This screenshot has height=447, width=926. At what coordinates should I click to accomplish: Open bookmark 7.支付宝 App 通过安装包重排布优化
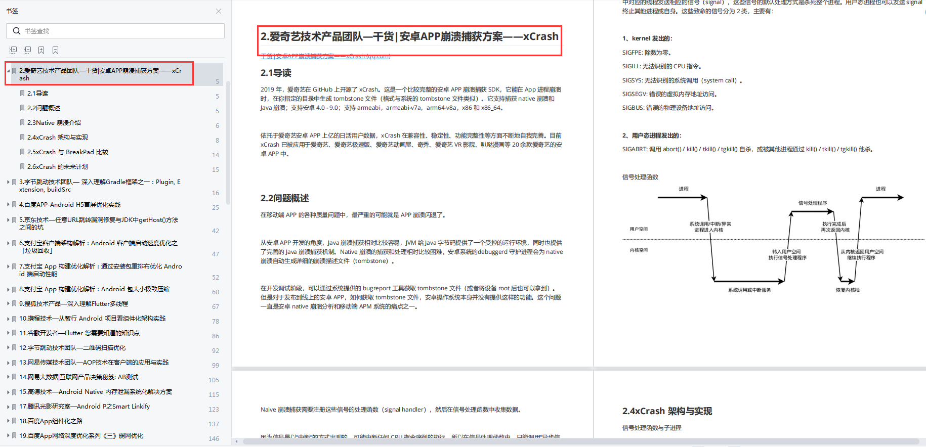coord(101,270)
